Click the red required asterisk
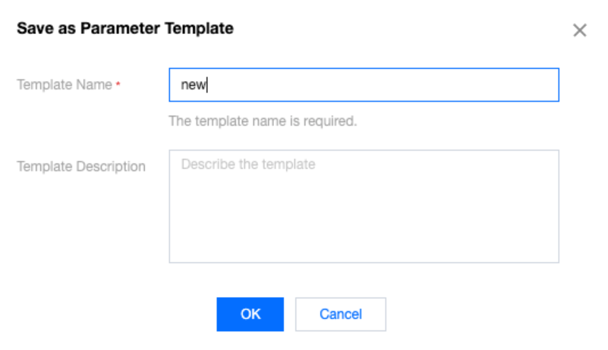Image resolution: width=608 pixels, height=350 pixels. tap(118, 85)
